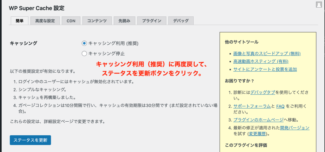Click the user avatar icon at top right
325x152 pixels.
tap(319, 4)
